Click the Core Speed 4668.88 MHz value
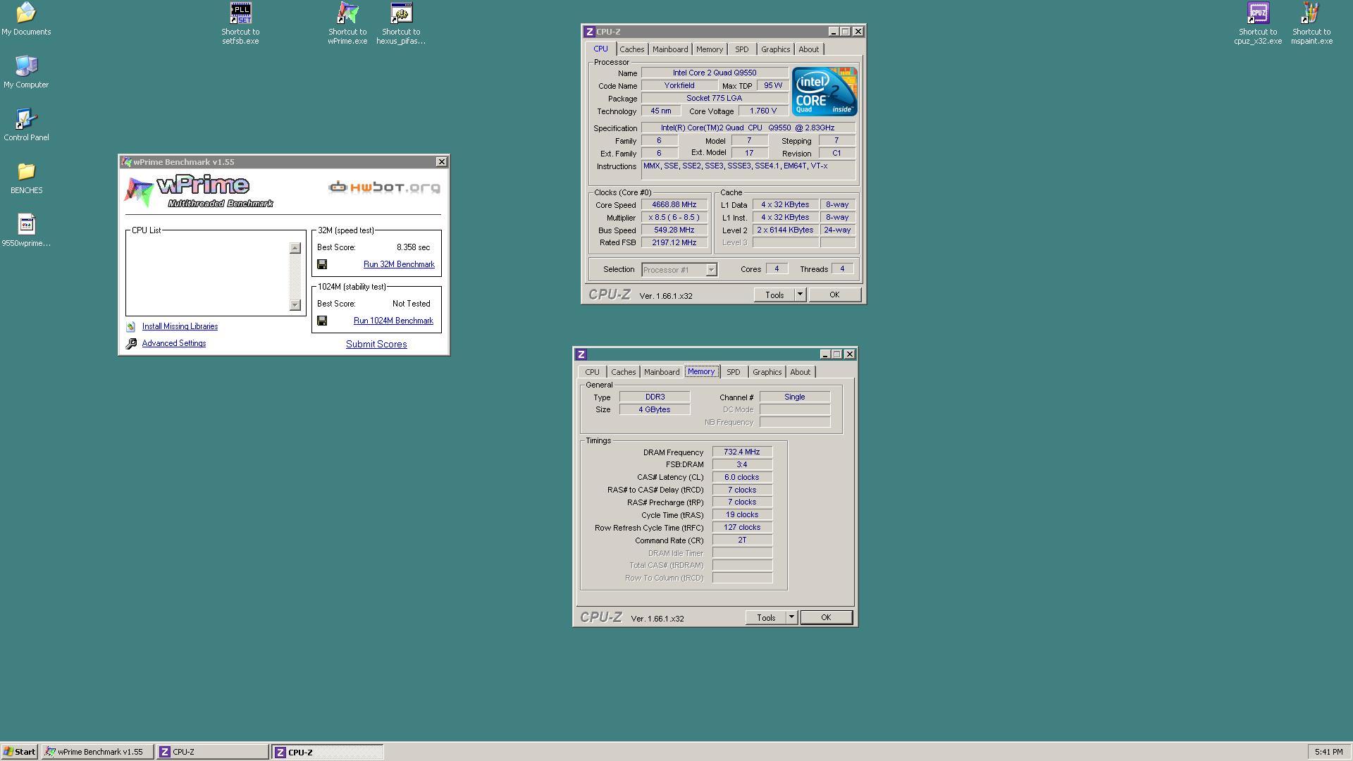Screen dimensions: 1353x761 [x=674, y=205]
